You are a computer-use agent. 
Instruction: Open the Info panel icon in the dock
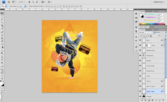(136, 22)
